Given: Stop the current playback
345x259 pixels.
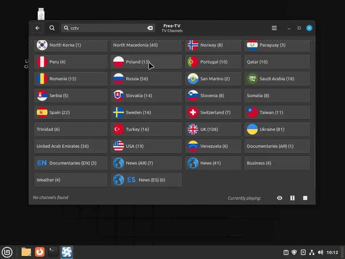Looking at the screenshot, I should pos(305,198).
